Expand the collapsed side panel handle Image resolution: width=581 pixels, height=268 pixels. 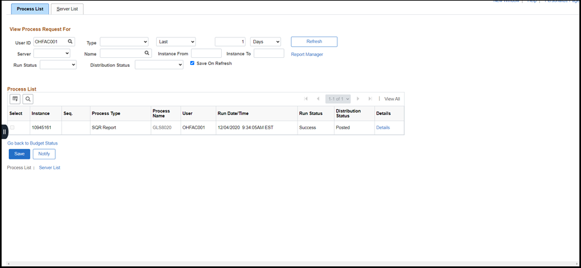(x=4, y=131)
